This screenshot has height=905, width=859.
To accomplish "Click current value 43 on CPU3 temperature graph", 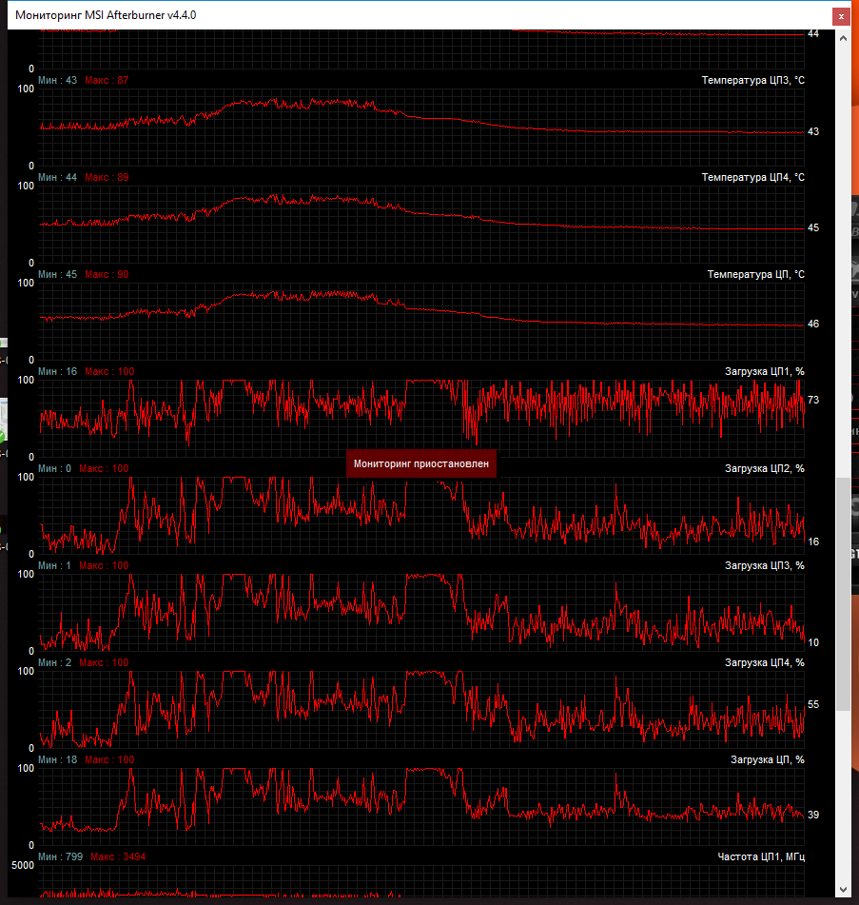I will (812, 131).
